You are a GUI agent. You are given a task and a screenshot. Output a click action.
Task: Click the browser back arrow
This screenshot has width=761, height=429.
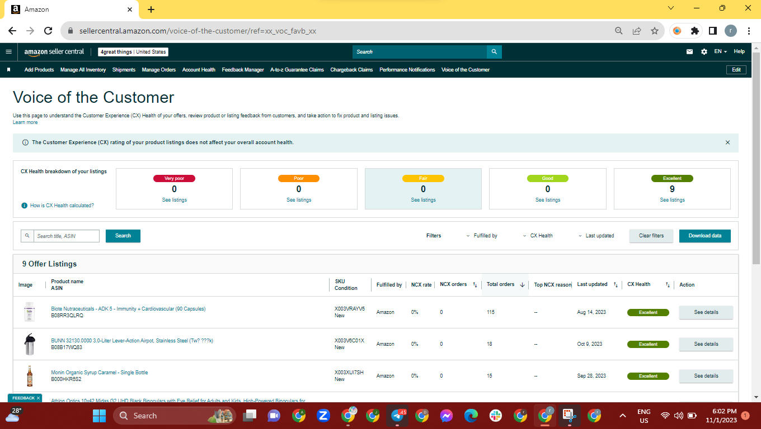tap(12, 31)
